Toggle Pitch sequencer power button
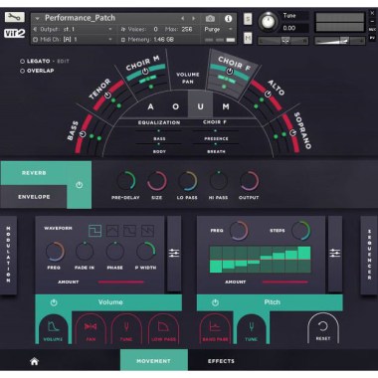The image size is (378, 378). [x=215, y=302]
